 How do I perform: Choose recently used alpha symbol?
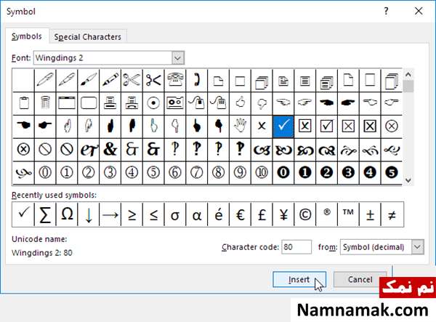[x=197, y=214]
